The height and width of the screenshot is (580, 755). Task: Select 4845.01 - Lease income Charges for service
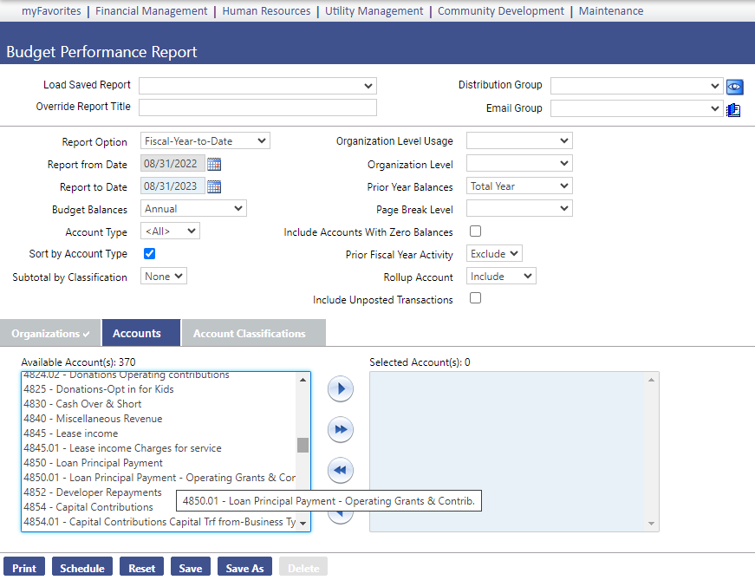[159, 448]
